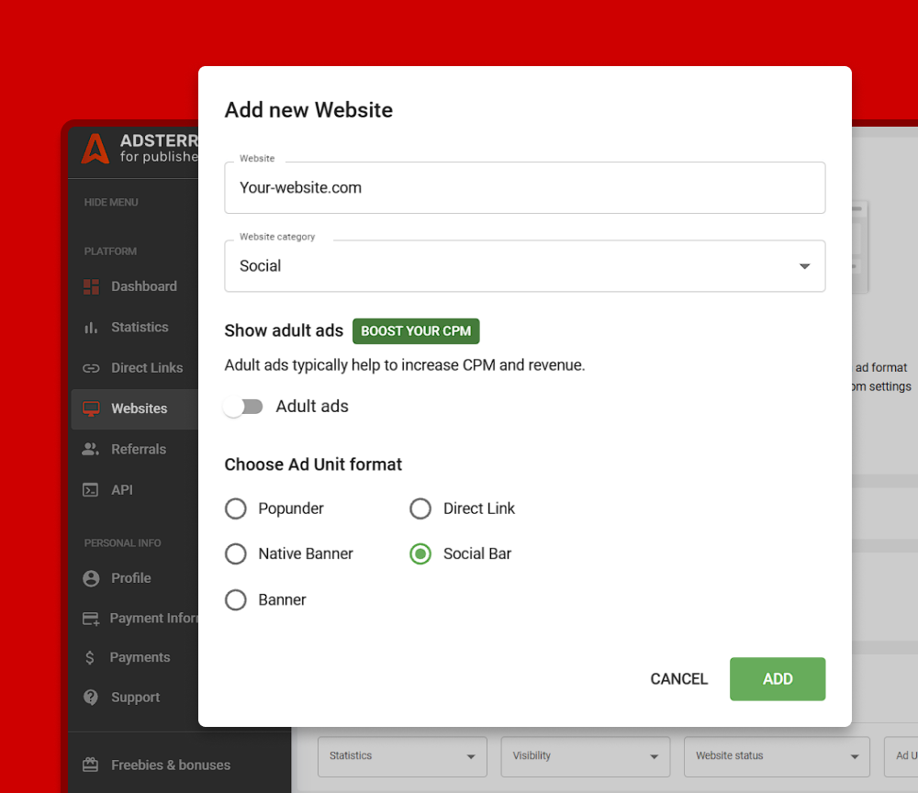Click the Website name input field

524,187
